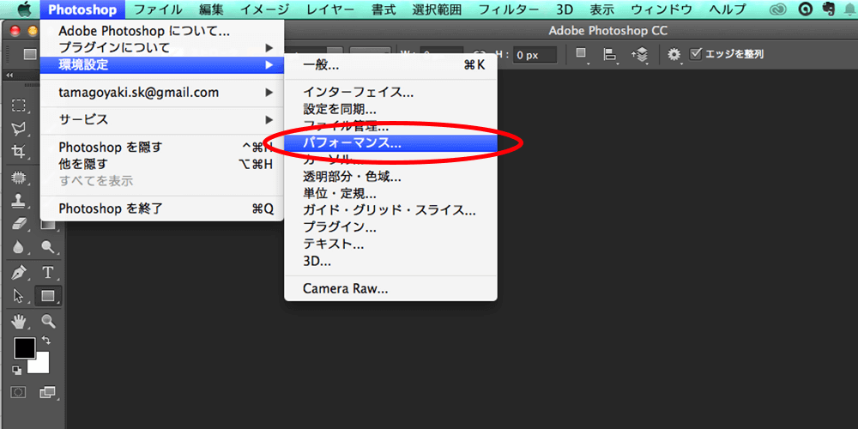Open the tool preset picker

(29, 54)
